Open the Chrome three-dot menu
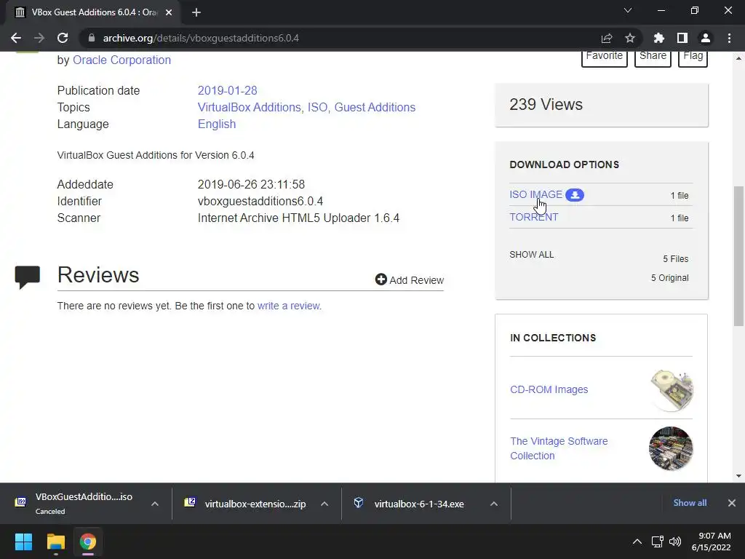This screenshot has width=745, height=559. pyautogui.click(x=729, y=38)
